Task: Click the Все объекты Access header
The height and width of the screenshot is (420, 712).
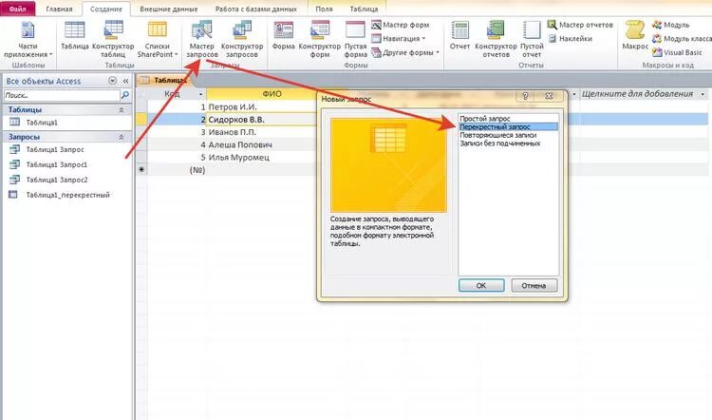Action: tap(44, 81)
